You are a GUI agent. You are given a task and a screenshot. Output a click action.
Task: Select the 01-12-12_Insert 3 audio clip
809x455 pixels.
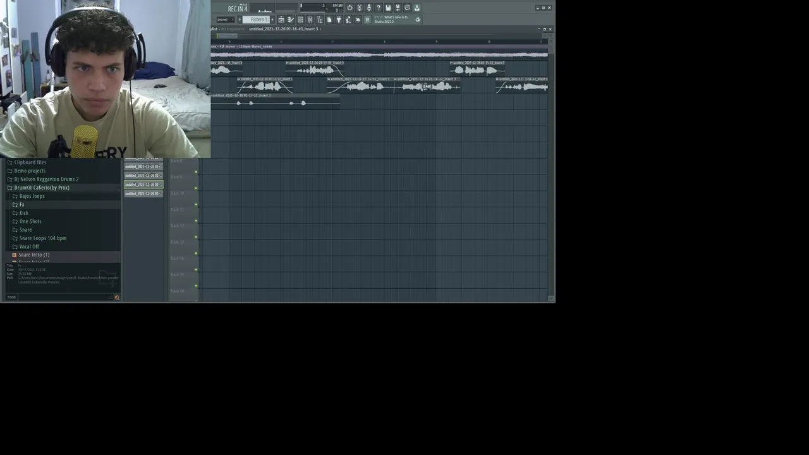pyautogui.click(x=265, y=85)
